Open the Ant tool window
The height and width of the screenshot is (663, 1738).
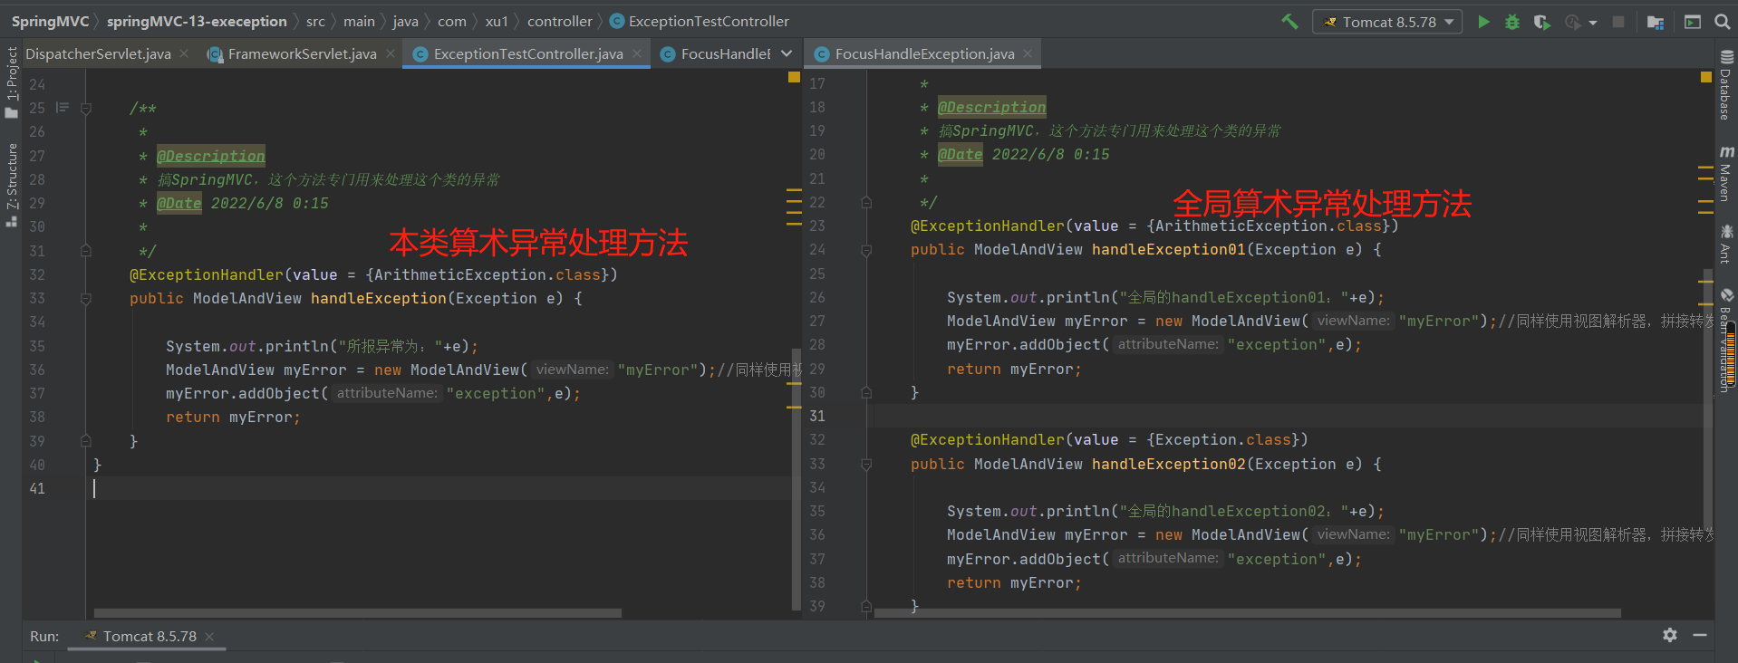(1726, 244)
